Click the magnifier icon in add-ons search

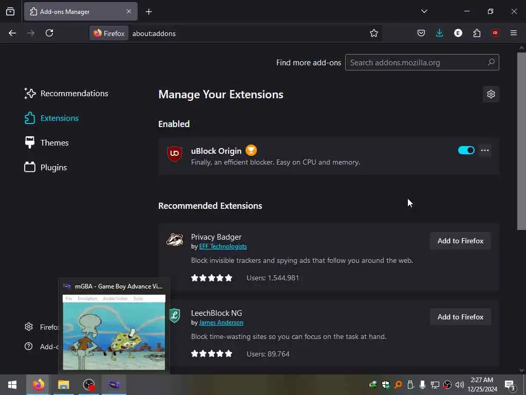coord(491,62)
